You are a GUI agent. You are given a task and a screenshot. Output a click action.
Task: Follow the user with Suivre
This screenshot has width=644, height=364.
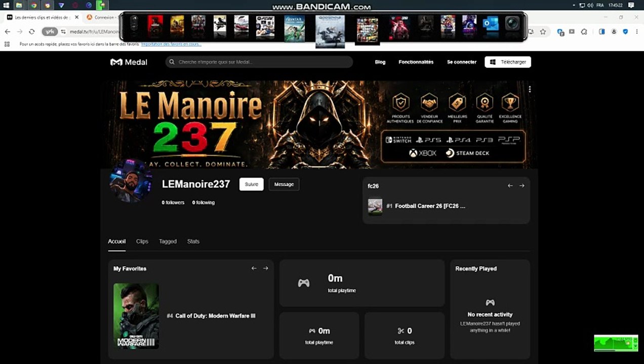tap(251, 184)
